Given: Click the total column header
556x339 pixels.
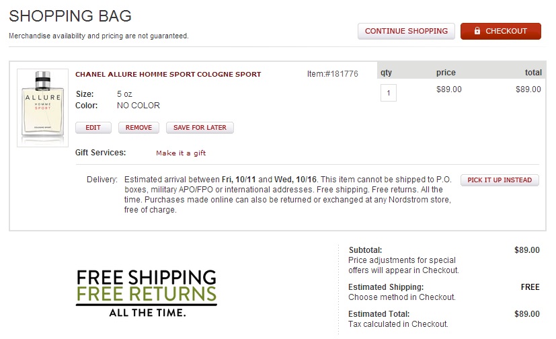Looking at the screenshot, I should tap(533, 73).
